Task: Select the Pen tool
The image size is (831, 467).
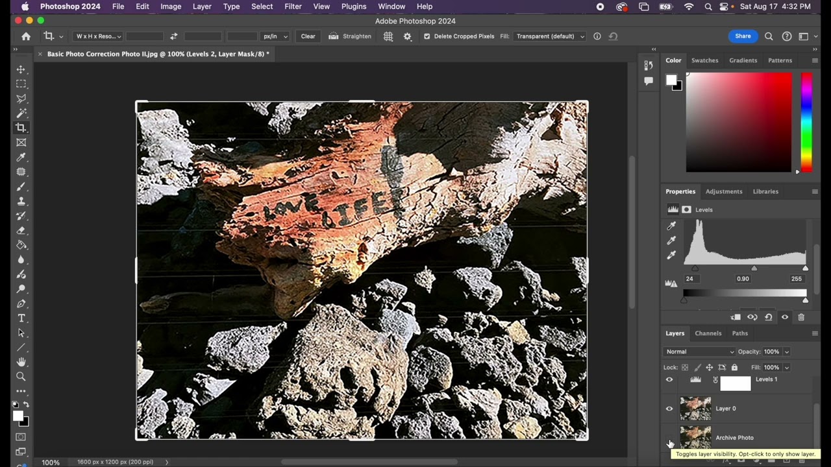Action: point(21,304)
